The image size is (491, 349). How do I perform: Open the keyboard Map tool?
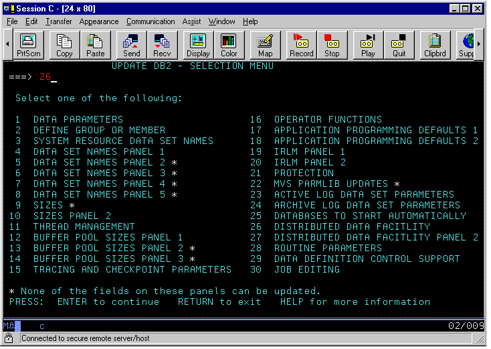[x=266, y=45]
